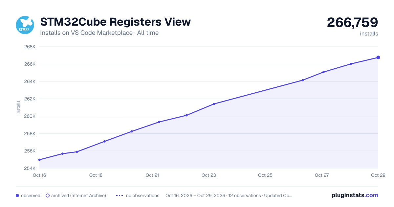Click the 266K y-axis label
The width and height of the screenshot is (394, 207).
[x=30, y=64]
